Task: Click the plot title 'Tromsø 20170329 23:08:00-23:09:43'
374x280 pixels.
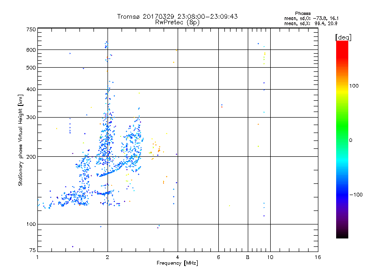Action: coord(178,16)
